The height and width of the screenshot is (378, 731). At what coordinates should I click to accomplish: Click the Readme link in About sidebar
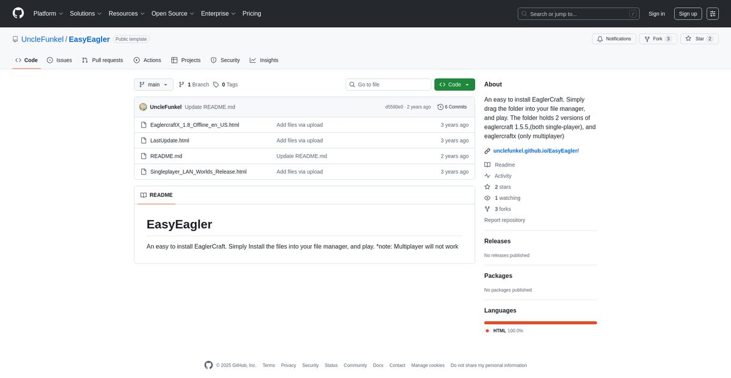(x=500, y=165)
